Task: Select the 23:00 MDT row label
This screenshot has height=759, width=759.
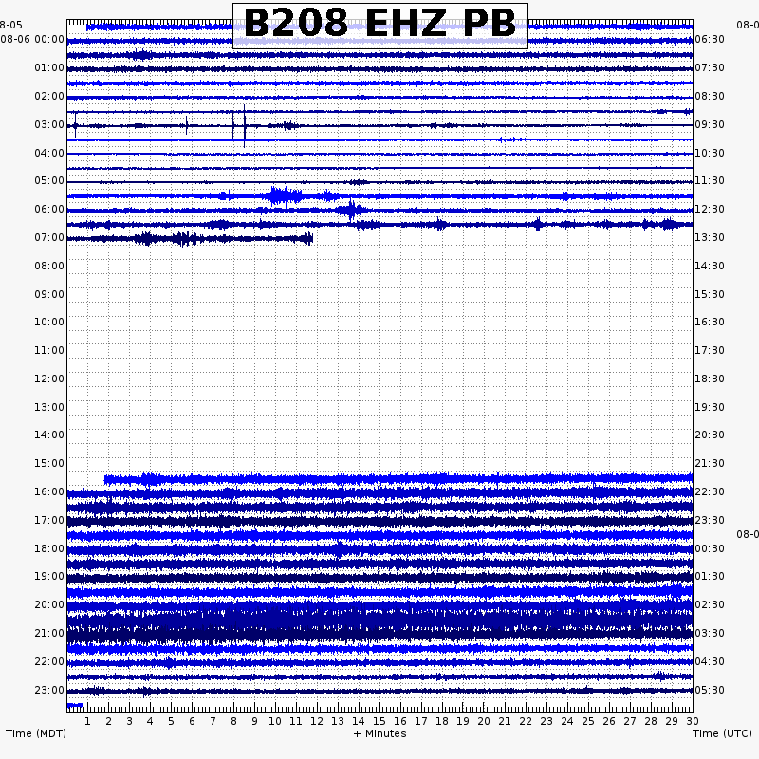Action: click(49, 691)
